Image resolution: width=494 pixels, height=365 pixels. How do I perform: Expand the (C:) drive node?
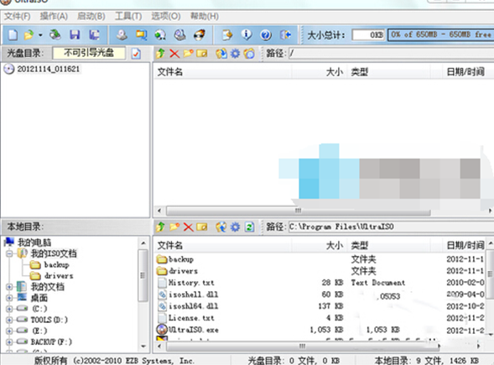point(9,309)
